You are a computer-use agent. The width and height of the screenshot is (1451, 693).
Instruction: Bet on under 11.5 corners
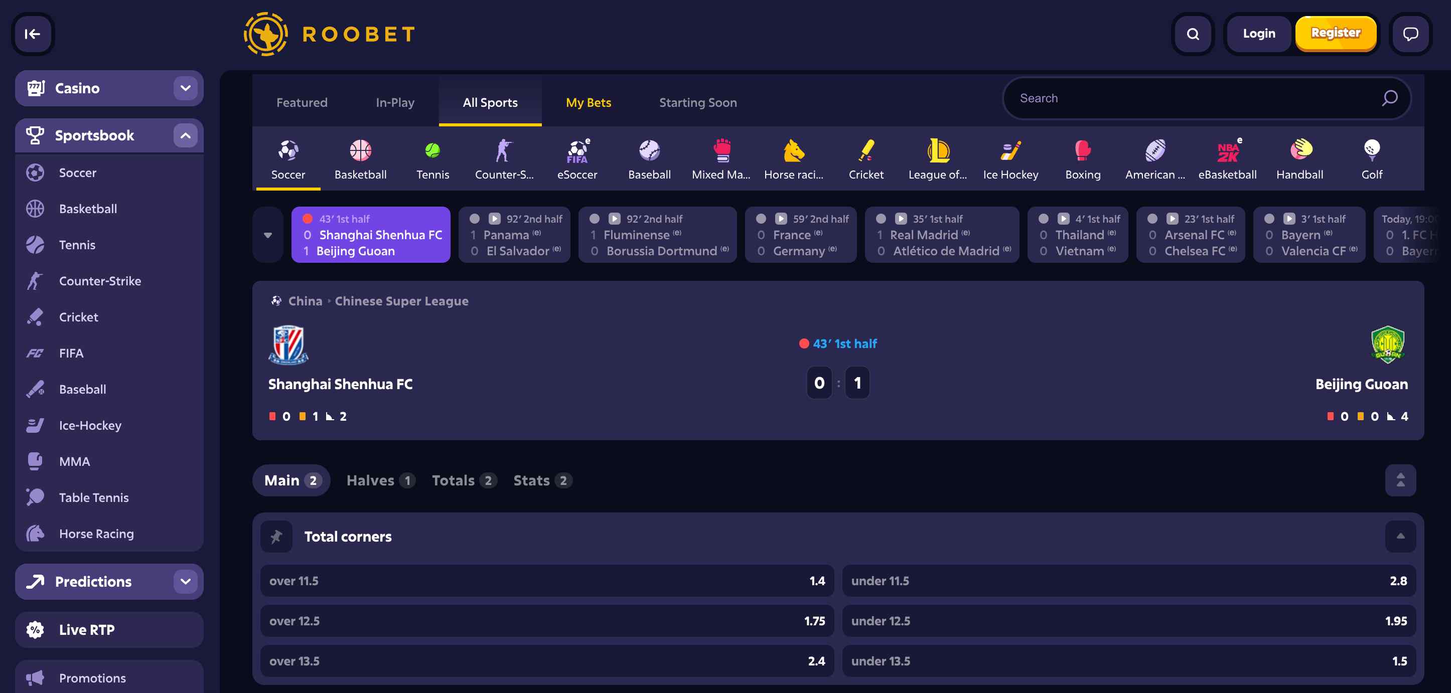[1129, 581]
